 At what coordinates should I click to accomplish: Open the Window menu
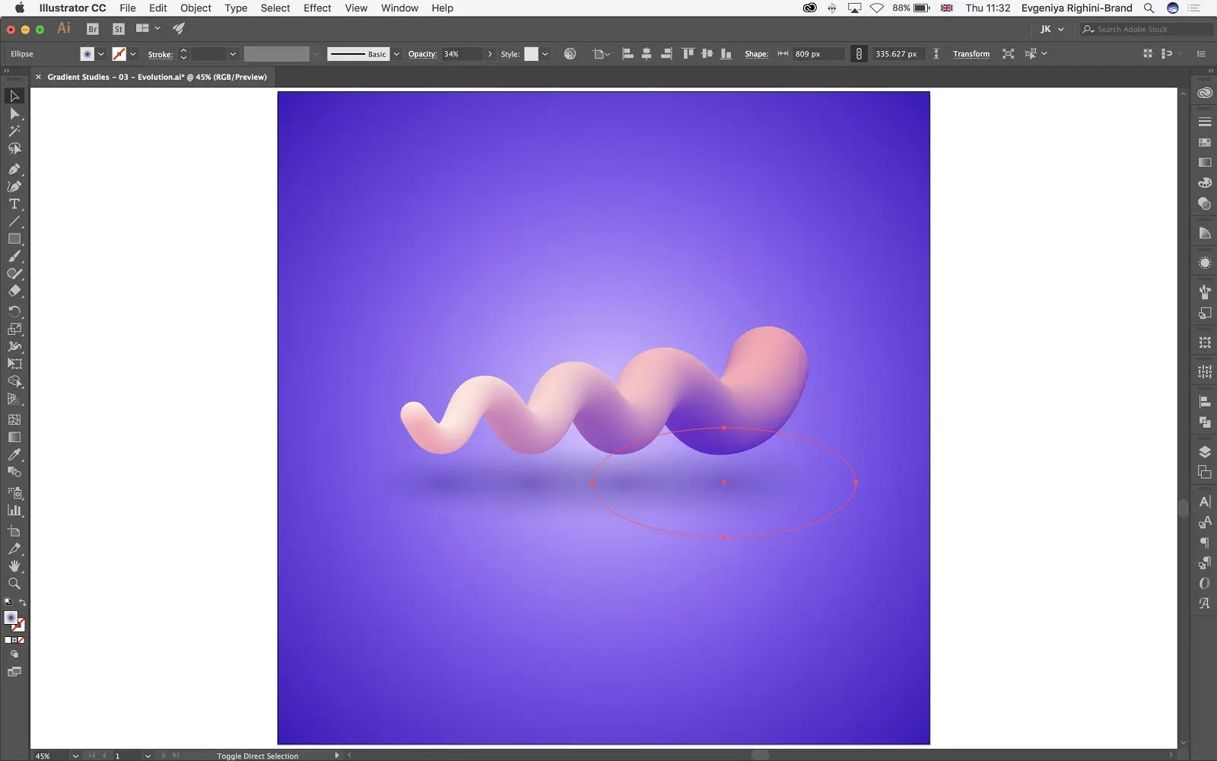tap(399, 8)
